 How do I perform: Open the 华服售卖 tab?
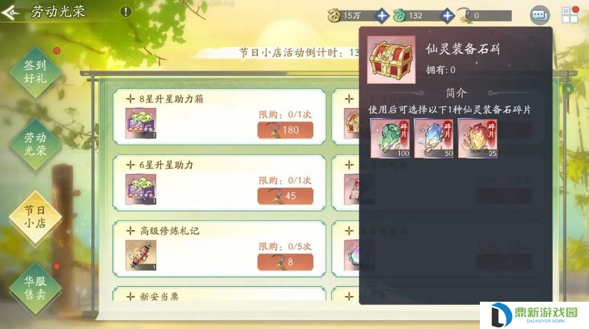pyautogui.click(x=35, y=288)
